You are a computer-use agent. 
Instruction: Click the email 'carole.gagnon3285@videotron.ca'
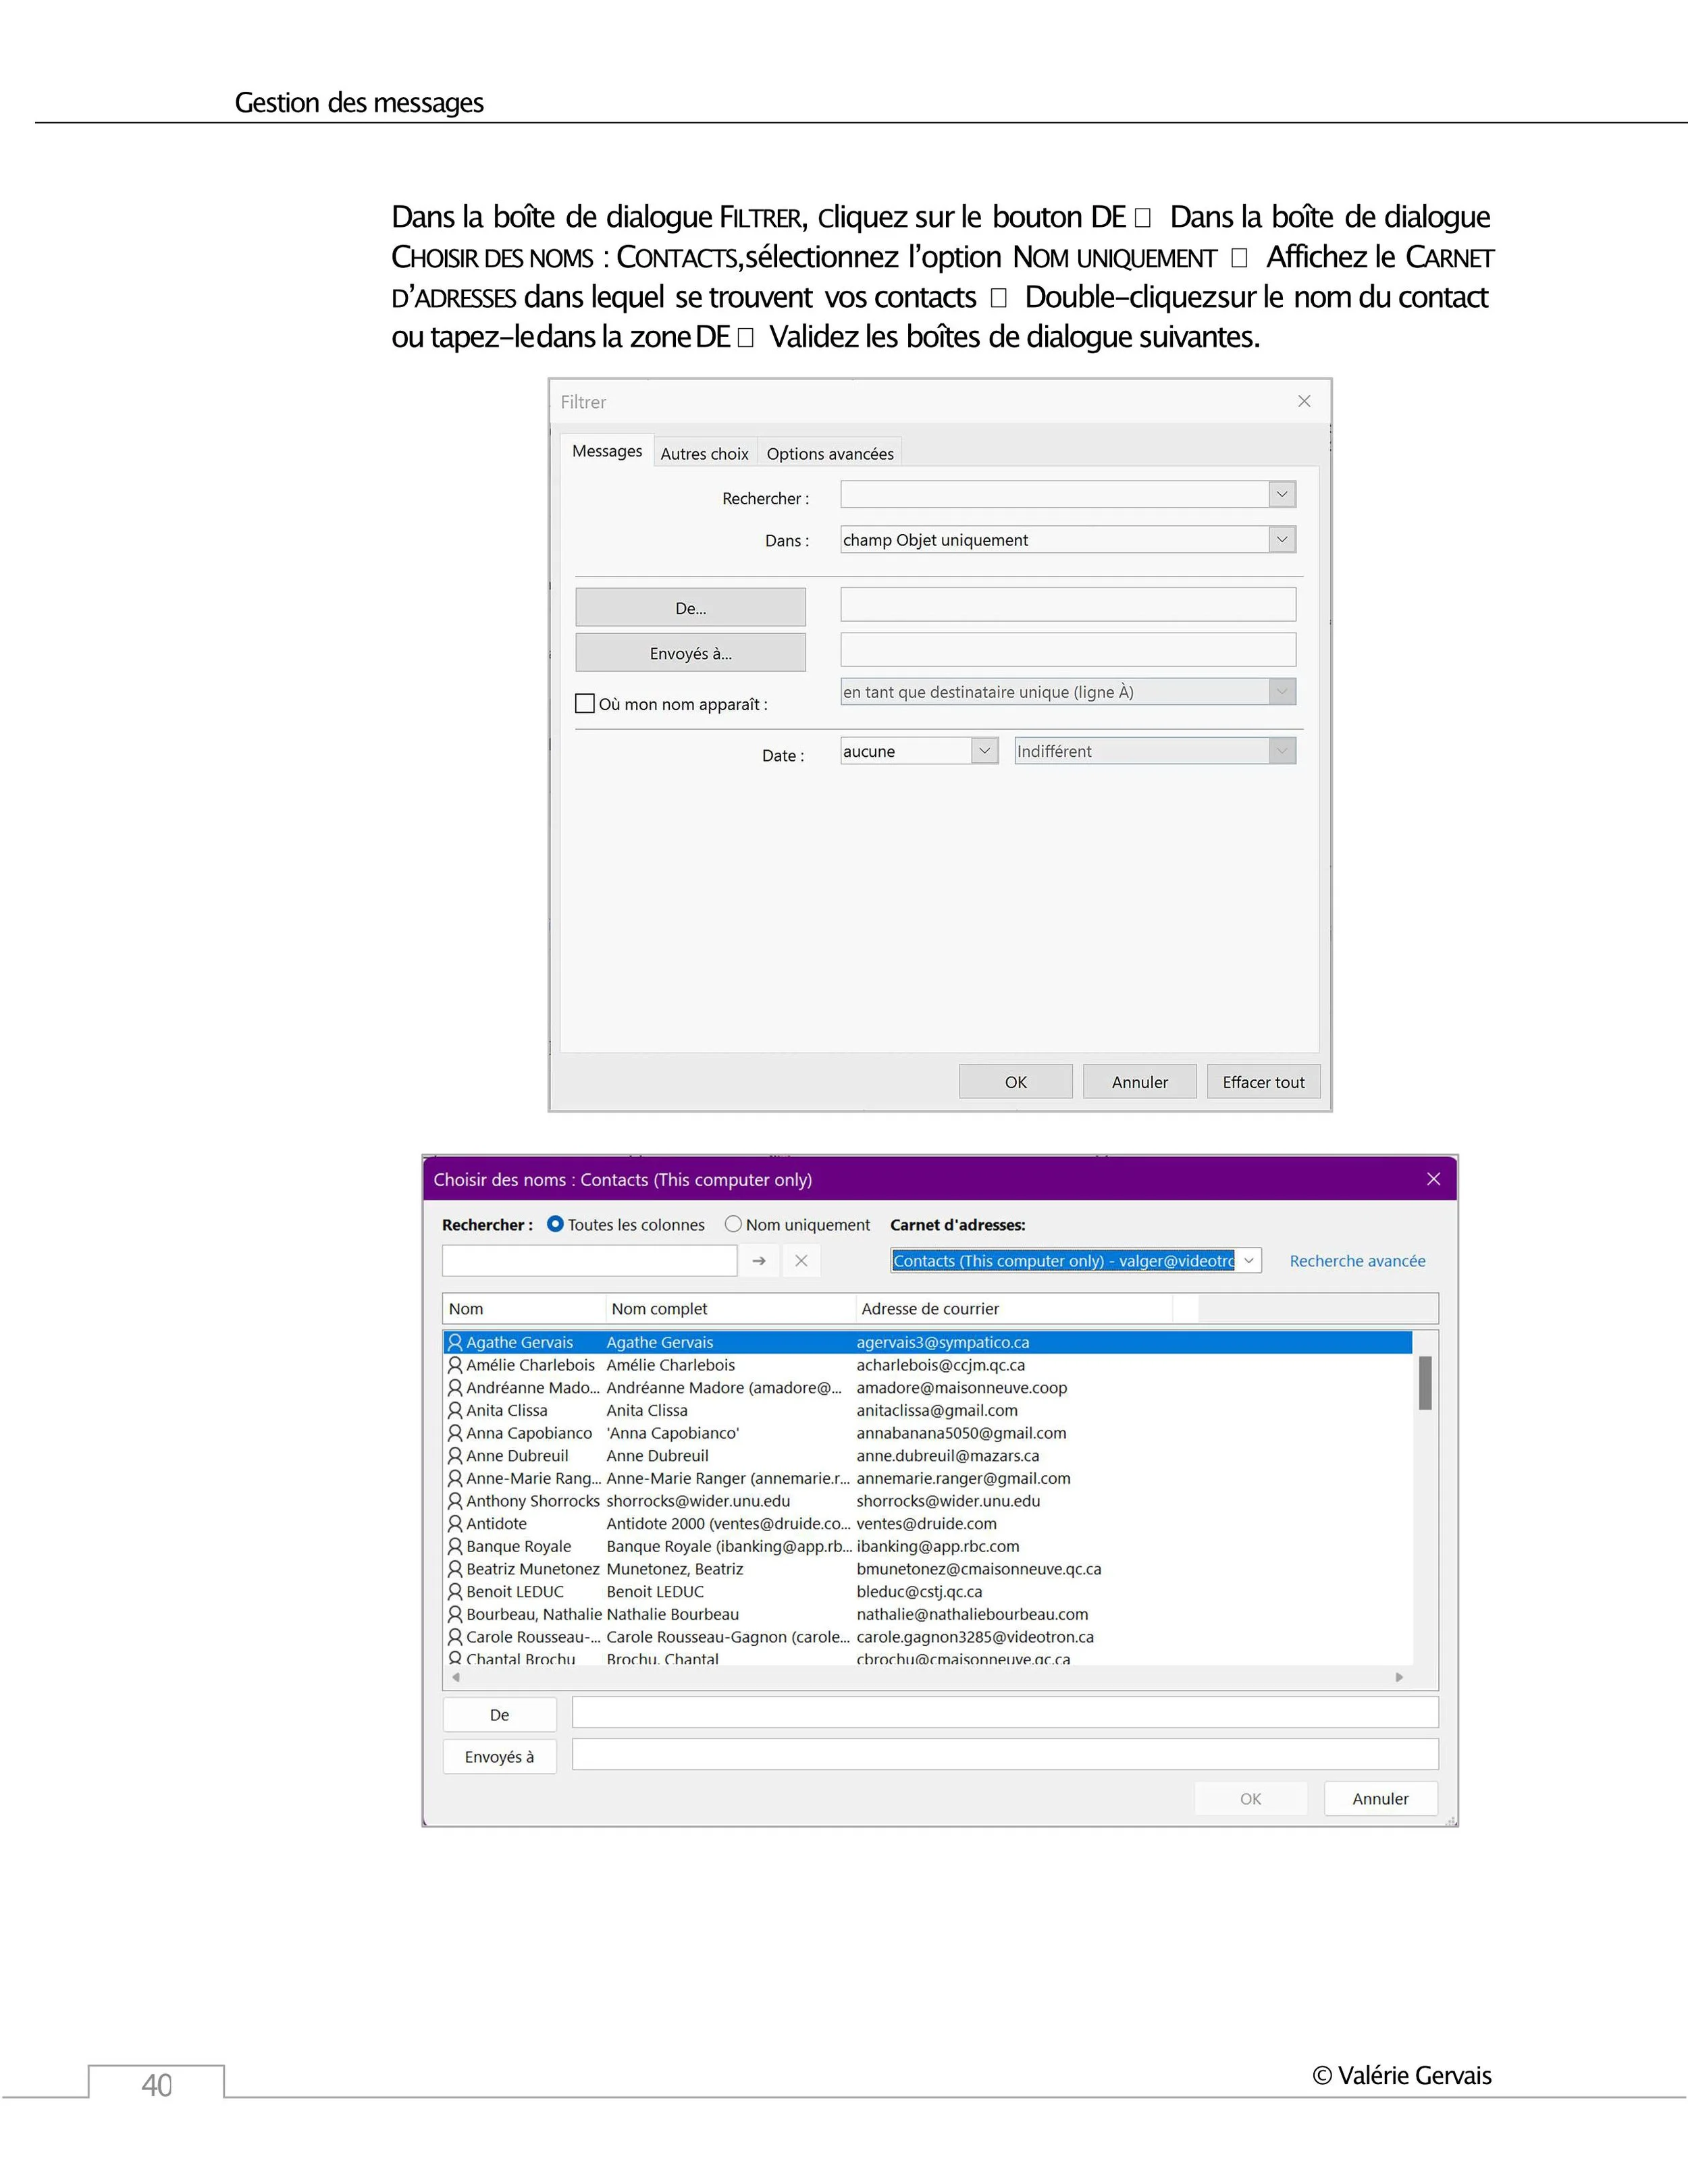(x=975, y=1637)
